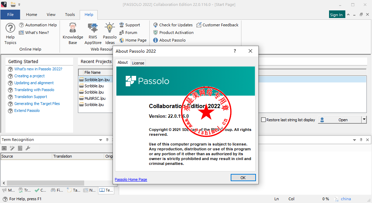Switch to Te... bottom tab with book icon

click(x=106, y=190)
